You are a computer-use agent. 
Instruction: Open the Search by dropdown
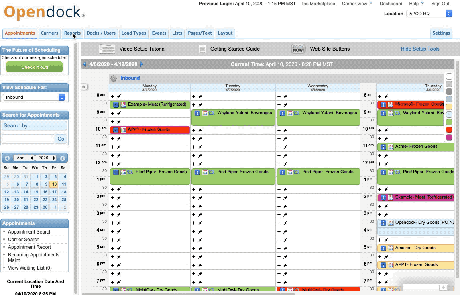(35, 126)
